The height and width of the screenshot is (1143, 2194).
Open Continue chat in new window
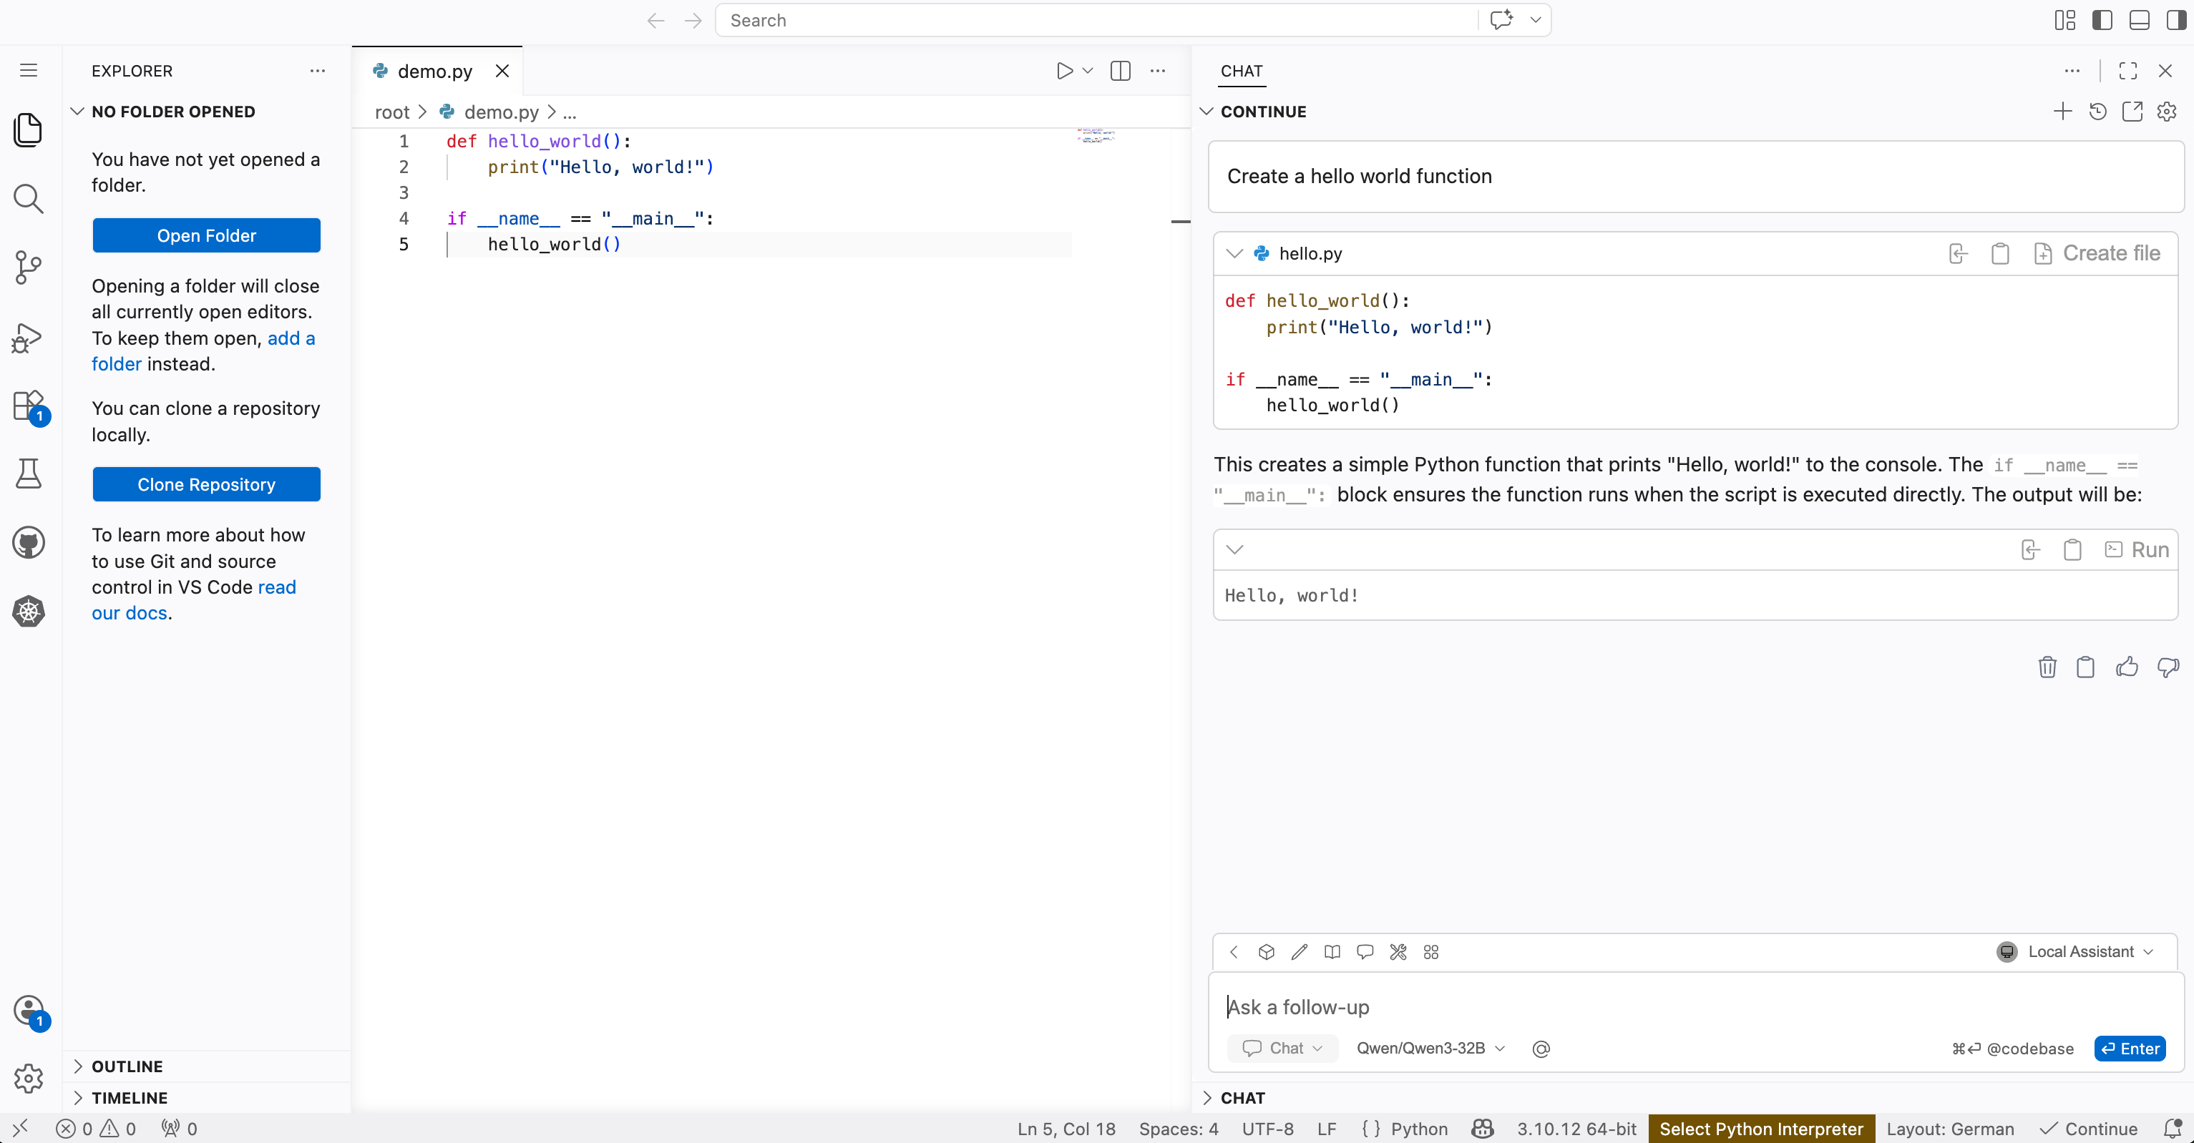click(2132, 112)
